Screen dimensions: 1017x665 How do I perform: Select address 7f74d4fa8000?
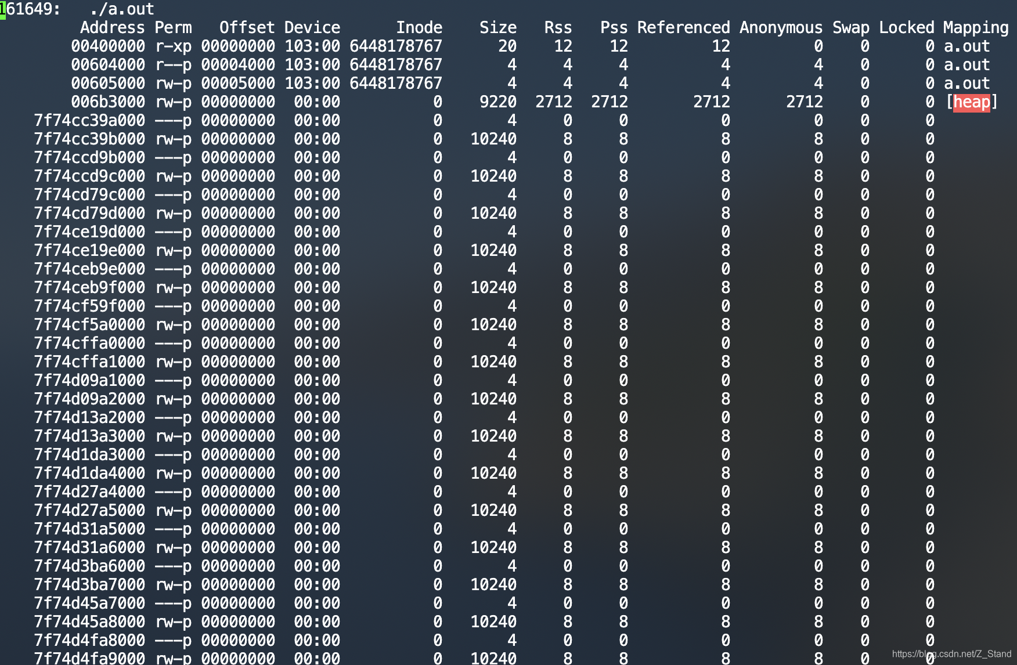89,641
